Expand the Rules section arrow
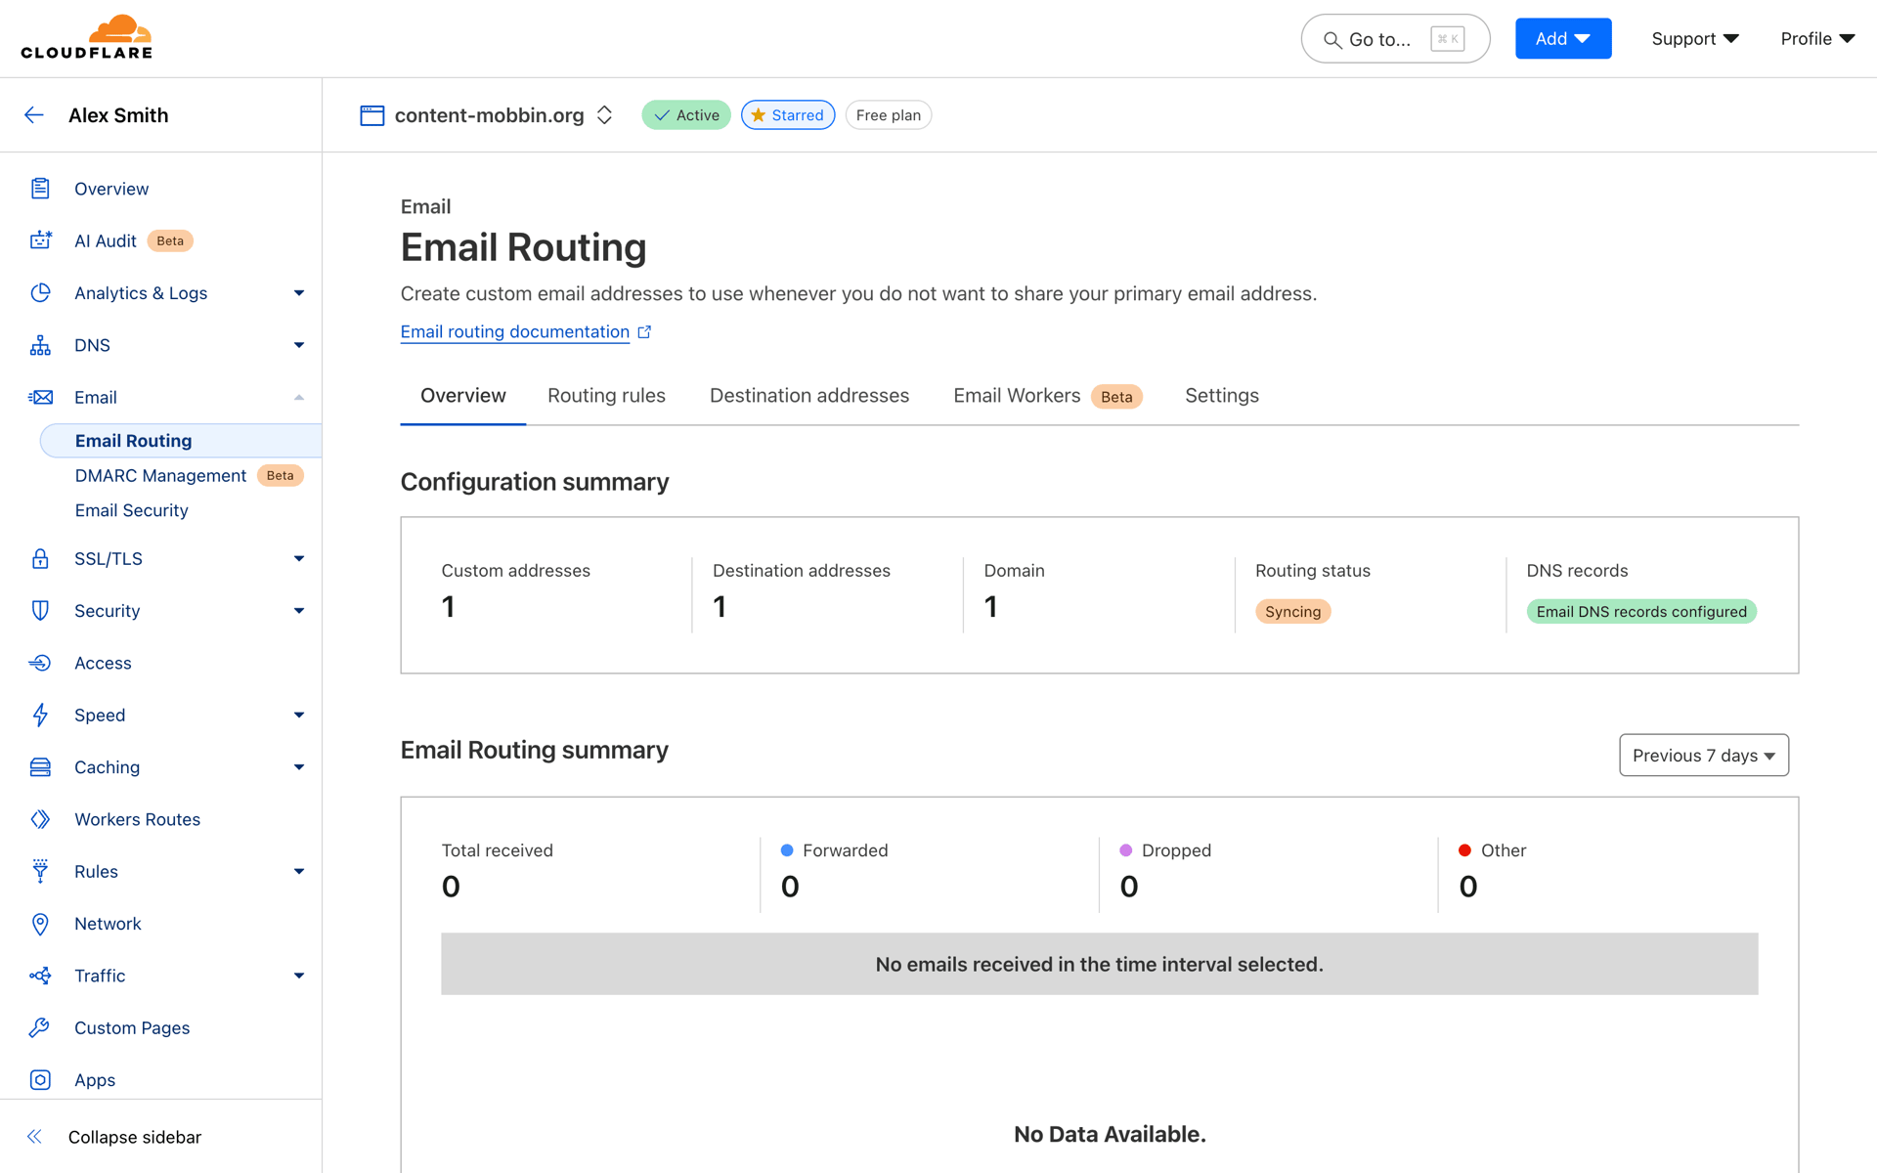The image size is (1877, 1173). [299, 871]
